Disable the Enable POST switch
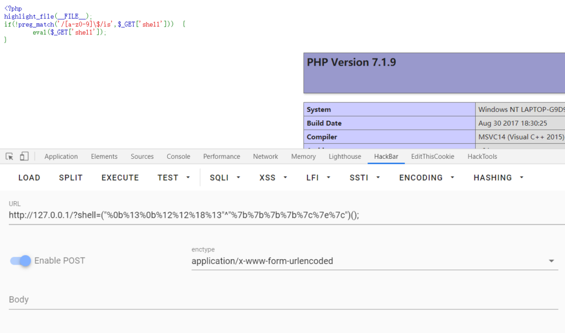Screen dimensions: 565x333 (20, 261)
